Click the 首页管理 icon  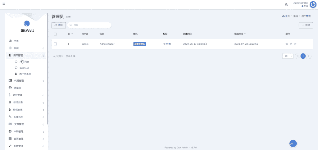tap(10, 139)
